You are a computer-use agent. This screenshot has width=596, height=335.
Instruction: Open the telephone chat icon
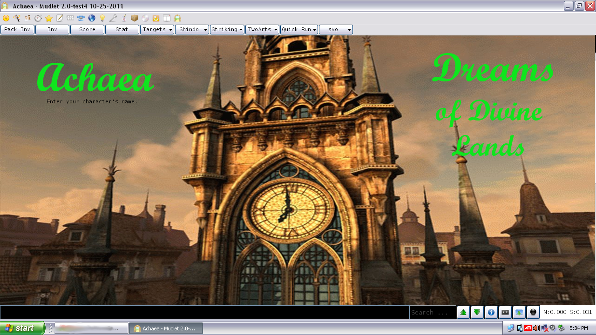tap(81, 18)
